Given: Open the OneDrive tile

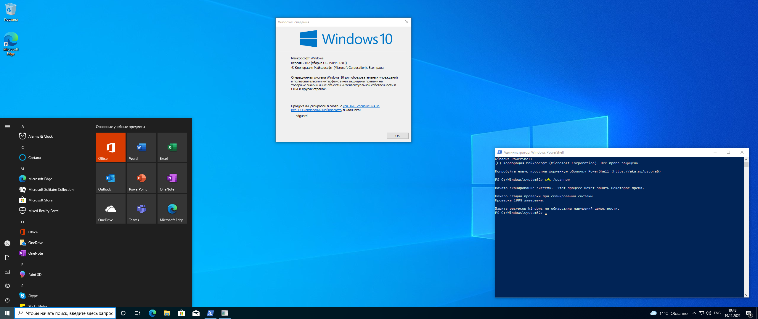Looking at the screenshot, I should (111, 209).
